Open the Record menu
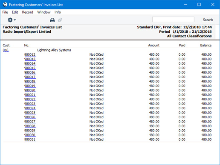Image resolution: width=220 pixels, height=165 pixels. (x=27, y=12)
